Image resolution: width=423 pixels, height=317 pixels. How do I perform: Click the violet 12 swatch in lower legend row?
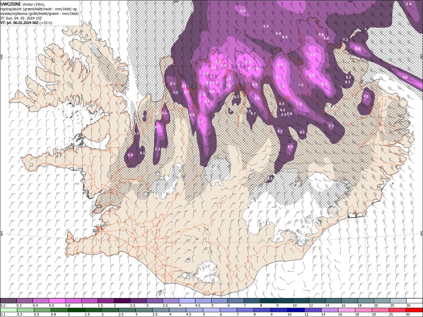(313, 310)
